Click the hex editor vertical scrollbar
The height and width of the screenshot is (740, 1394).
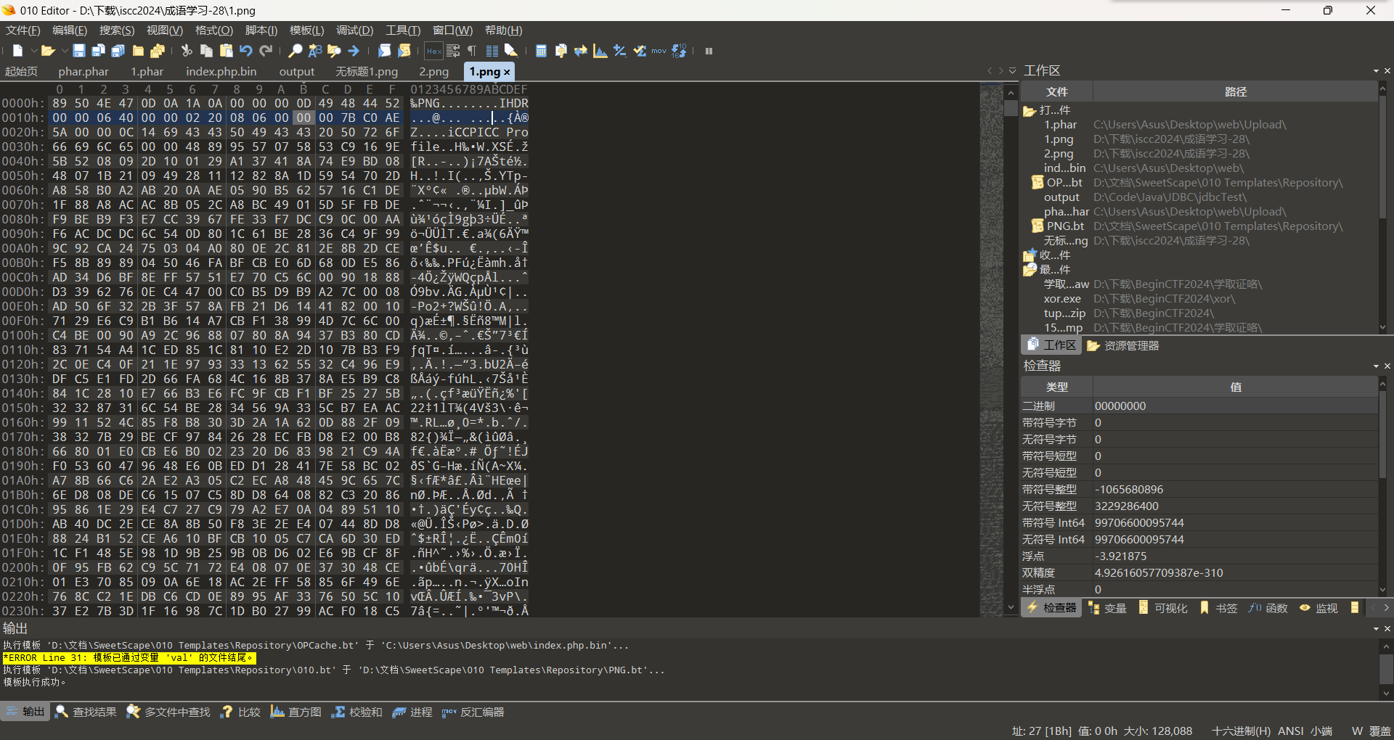click(x=1011, y=350)
